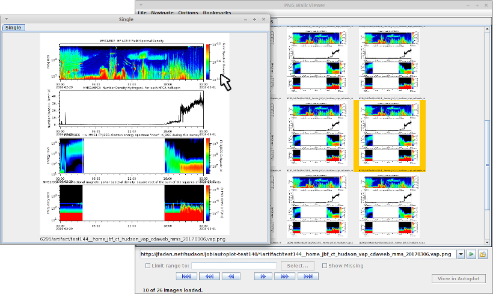The width and height of the screenshot is (493, 294).
Task: Open the PNG Walk Viewer window menu arrow
Action: tap(141, 4)
